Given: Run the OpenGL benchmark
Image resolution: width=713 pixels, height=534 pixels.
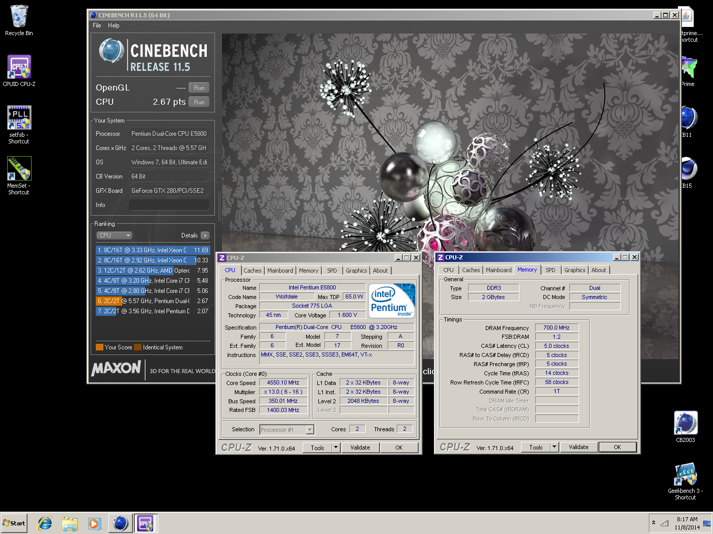Looking at the screenshot, I should pyautogui.click(x=199, y=88).
